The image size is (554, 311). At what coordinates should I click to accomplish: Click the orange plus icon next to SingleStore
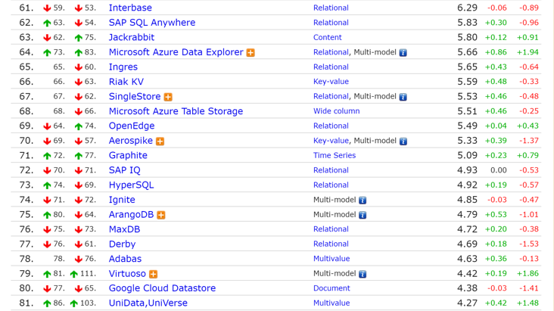168,97
